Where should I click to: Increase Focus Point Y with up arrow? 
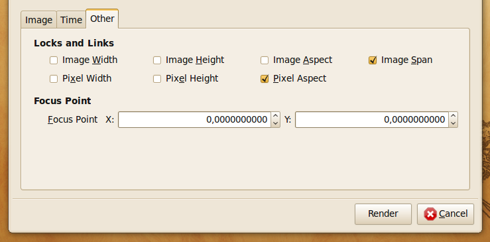(x=453, y=116)
